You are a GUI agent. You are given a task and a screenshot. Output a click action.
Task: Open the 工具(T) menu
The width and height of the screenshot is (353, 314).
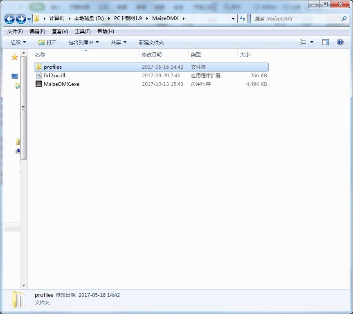(83, 31)
